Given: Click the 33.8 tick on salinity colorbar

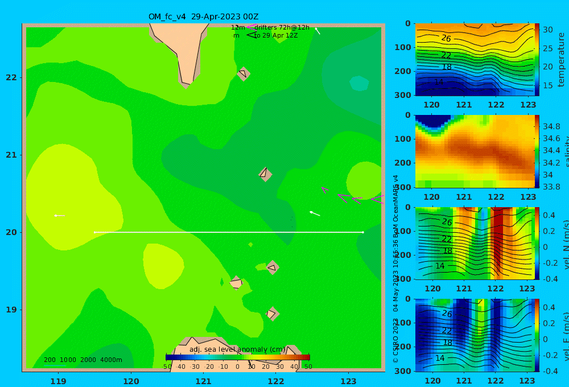Looking at the screenshot, I should click(551, 187).
